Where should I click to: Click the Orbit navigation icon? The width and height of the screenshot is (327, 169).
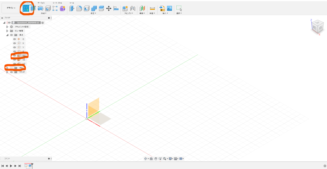pyautogui.click(x=146, y=159)
